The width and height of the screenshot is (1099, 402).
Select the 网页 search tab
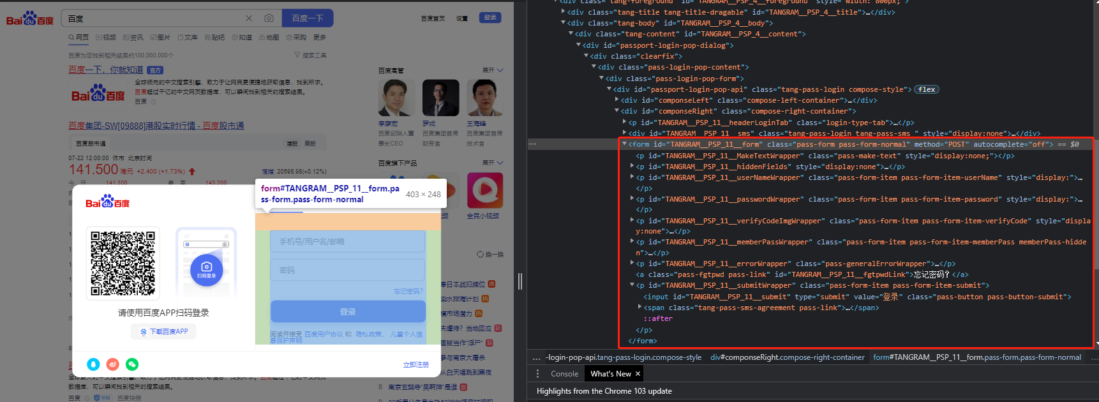click(x=78, y=38)
